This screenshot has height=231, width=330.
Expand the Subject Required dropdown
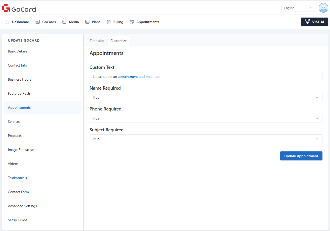click(206, 139)
